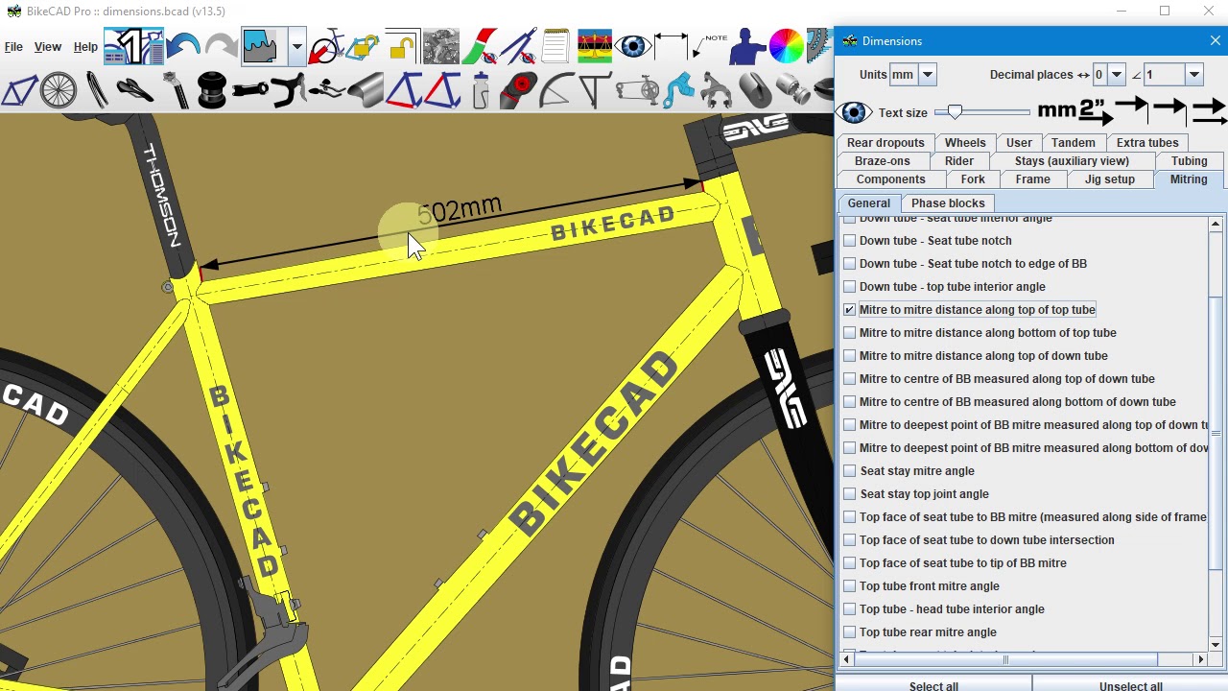Image resolution: width=1228 pixels, height=691 pixels.
Task: Click the horizontal scrollbar left arrow
Action: point(847,659)
